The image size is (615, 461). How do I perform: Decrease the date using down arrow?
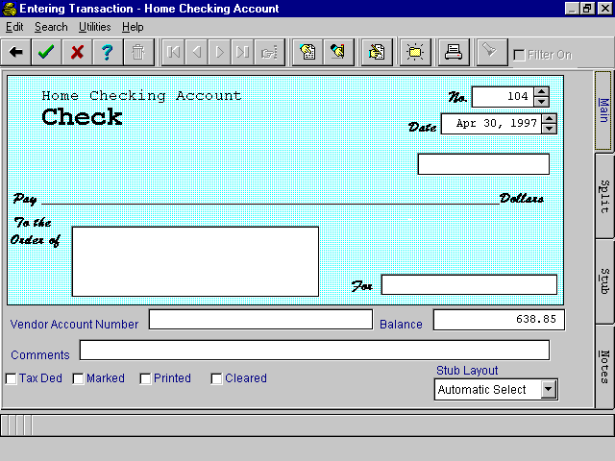pyautogui.click(x=549, y=129)
